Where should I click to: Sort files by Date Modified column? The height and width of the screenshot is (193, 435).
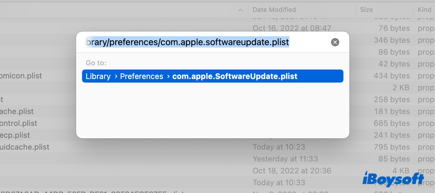coord(274,10)
